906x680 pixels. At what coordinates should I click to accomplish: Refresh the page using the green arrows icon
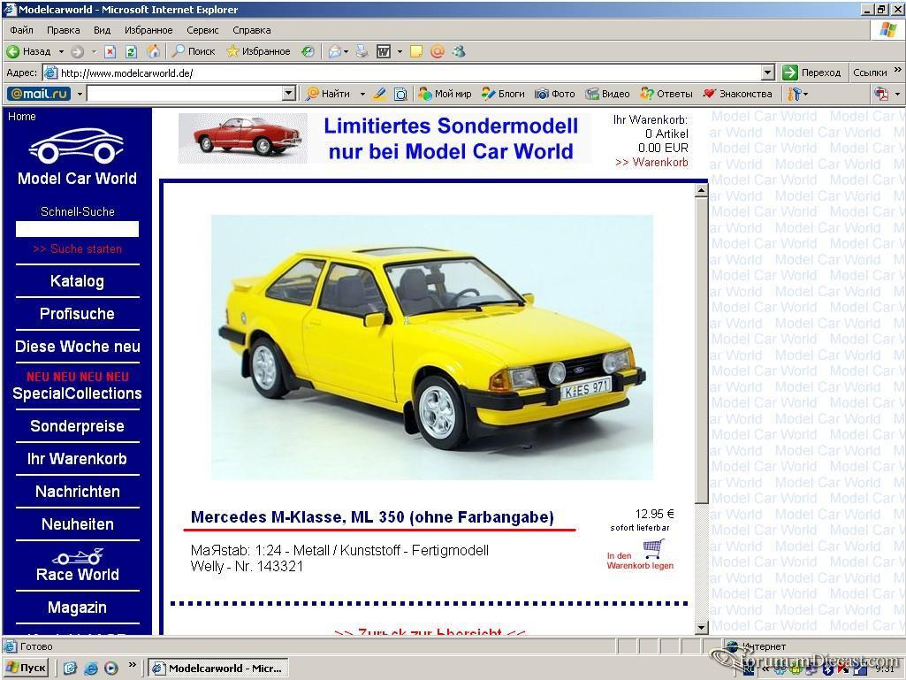(131, 52)
